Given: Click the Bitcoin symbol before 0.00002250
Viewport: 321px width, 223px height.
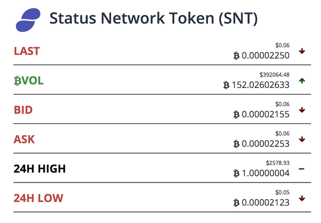Looking at the screenshot, I should pos(236,55).
